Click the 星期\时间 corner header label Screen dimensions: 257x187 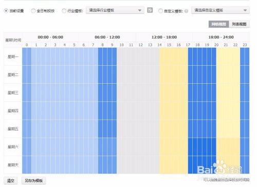coord(13,40)
